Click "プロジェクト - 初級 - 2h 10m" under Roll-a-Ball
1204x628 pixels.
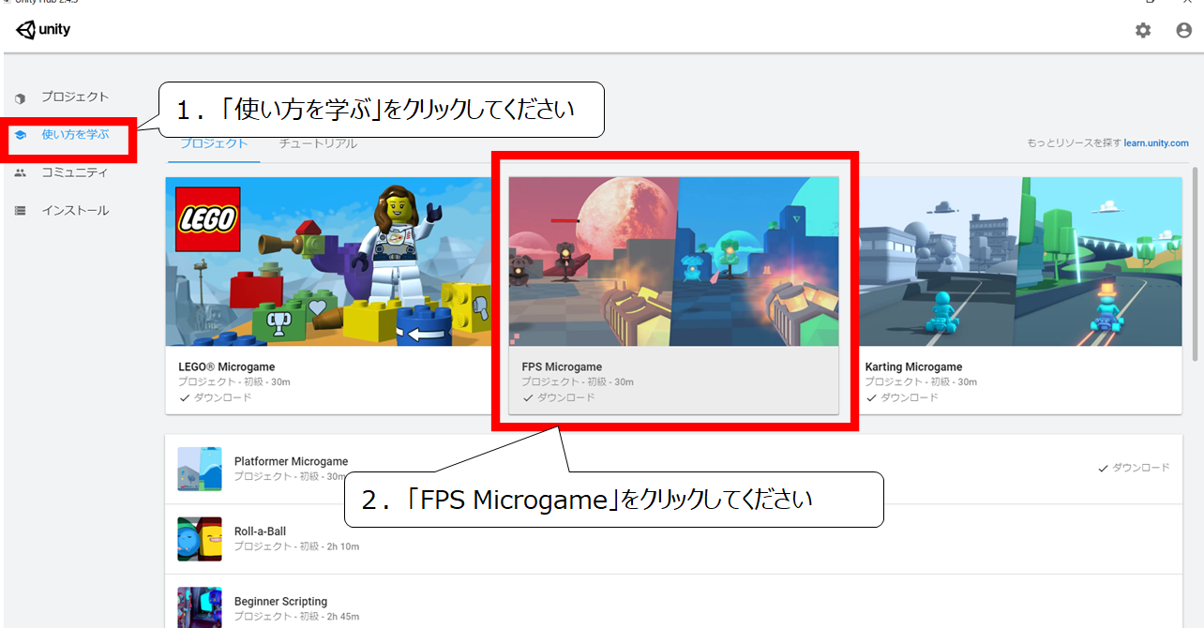tap(296, 546)
